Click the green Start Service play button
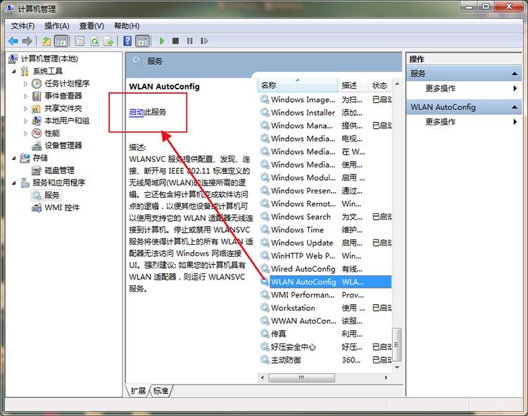This screenshot has width=528, height=416. click(162, 41)
